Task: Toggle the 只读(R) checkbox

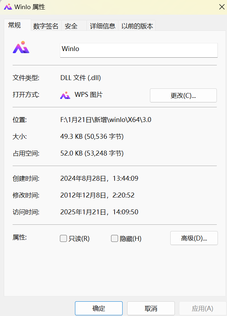Action: [x=63, y=238]
